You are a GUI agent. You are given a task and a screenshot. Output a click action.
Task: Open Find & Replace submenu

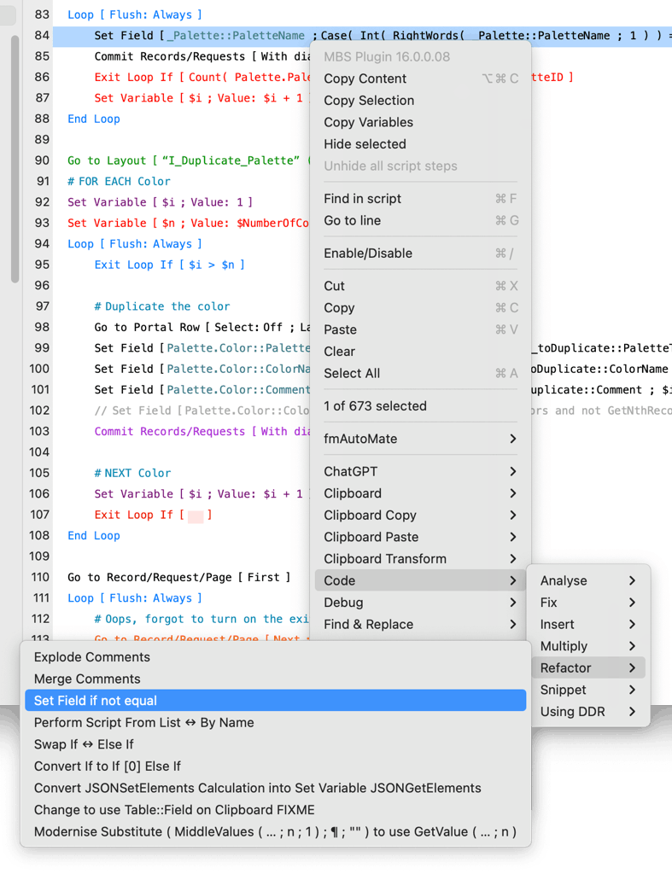pos(420,624)
